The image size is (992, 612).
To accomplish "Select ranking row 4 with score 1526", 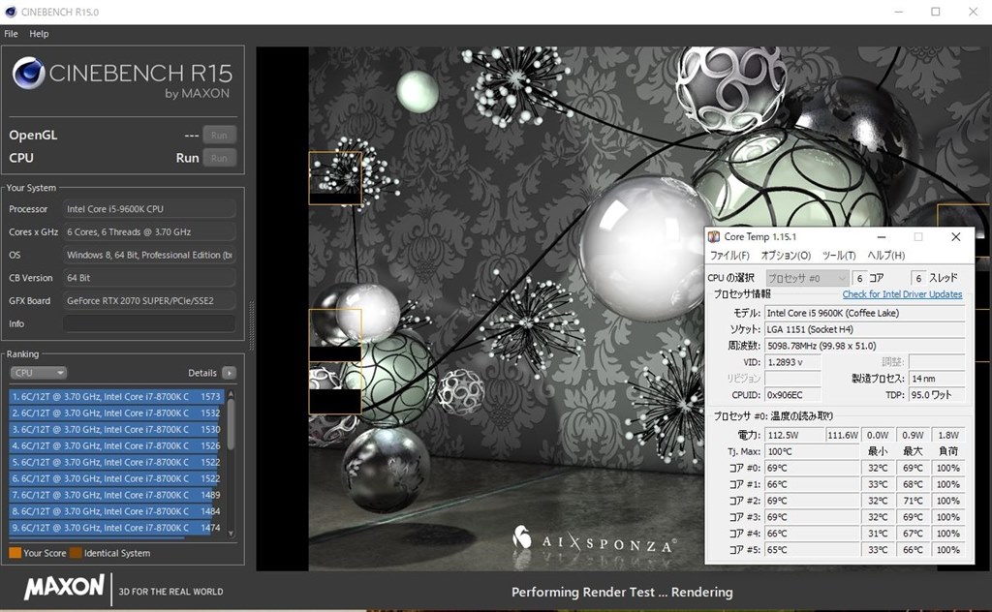I will tap(116, 445).
